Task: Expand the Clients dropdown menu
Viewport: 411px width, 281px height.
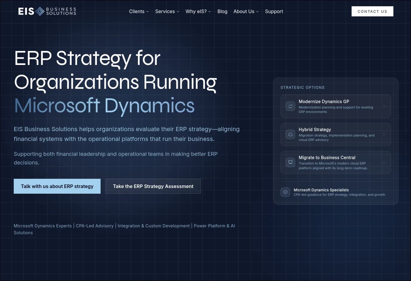Action: 139,11
